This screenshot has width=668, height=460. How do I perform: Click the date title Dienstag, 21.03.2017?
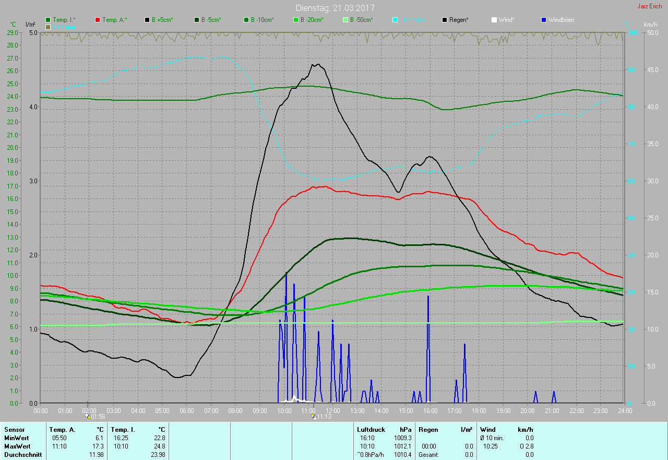pos(335,8)
